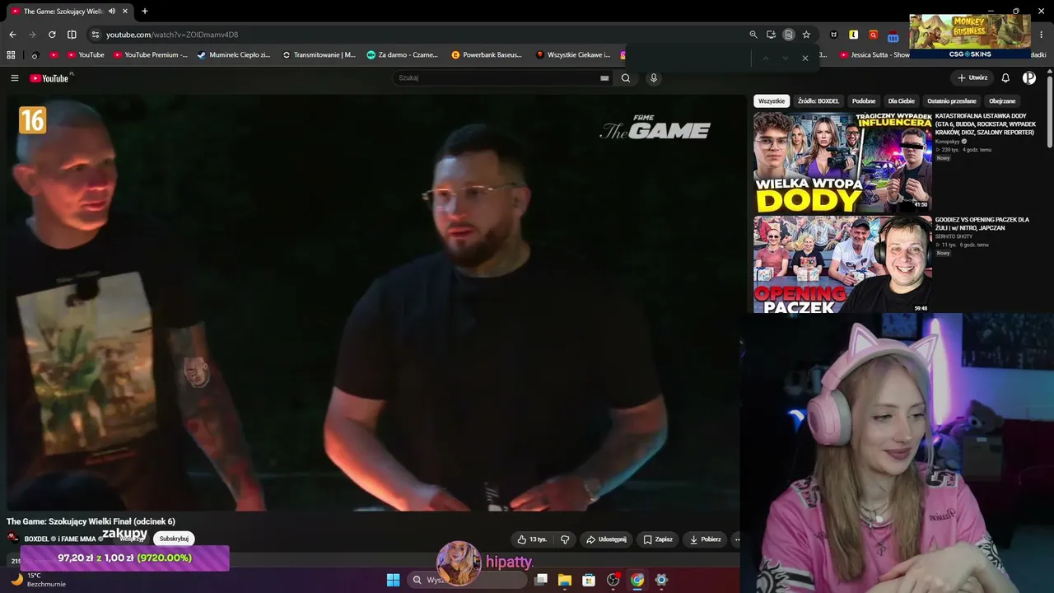Open site information icon in address bar
The height and width of the screenshot is (593, 1054).
[x=96, y=35]
